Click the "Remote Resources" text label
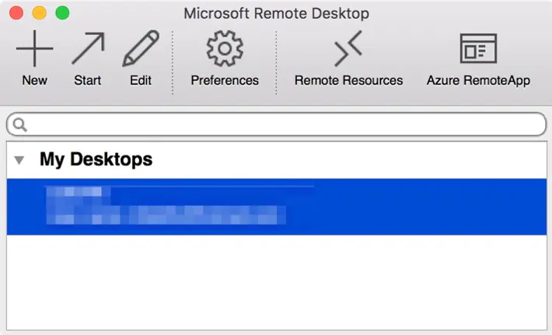This screenshot has width=552, height=335. (x=348, y=80)
